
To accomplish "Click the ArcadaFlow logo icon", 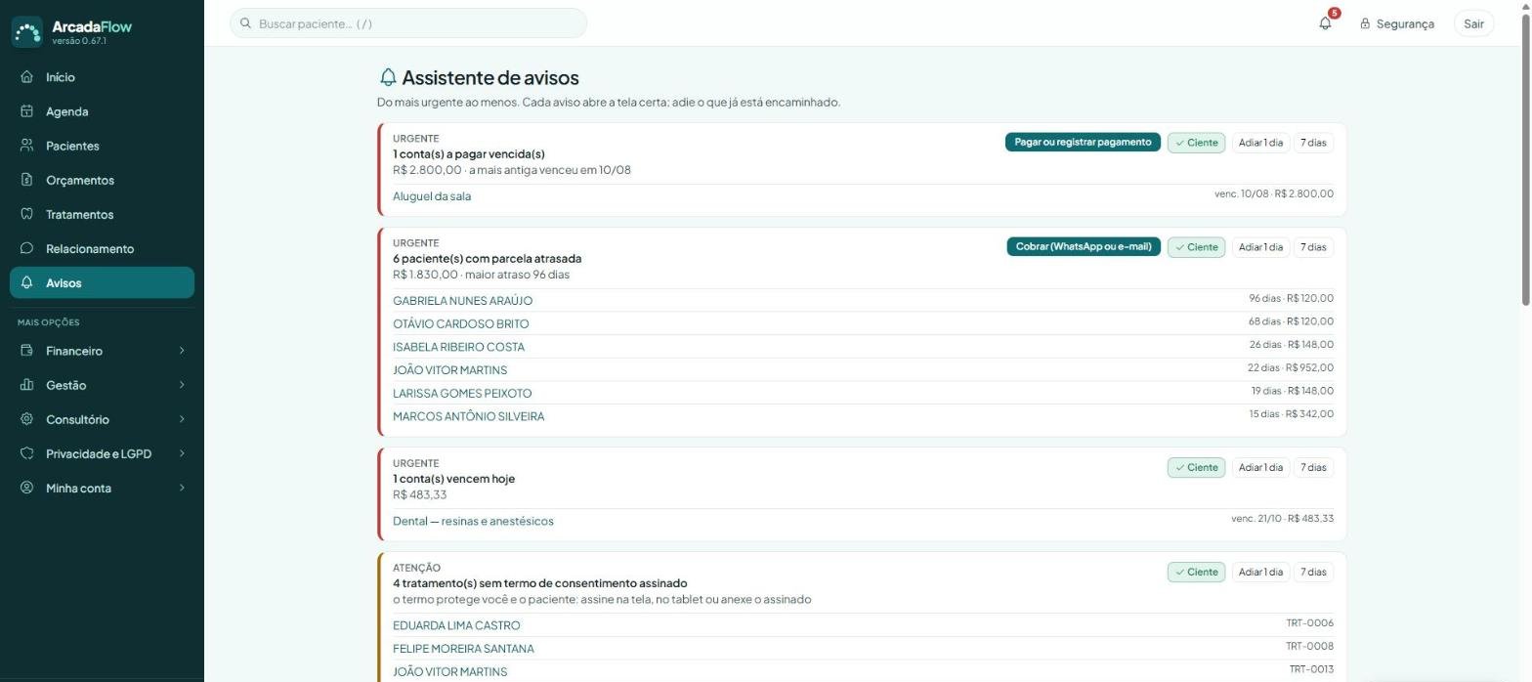I will [27, 31].
